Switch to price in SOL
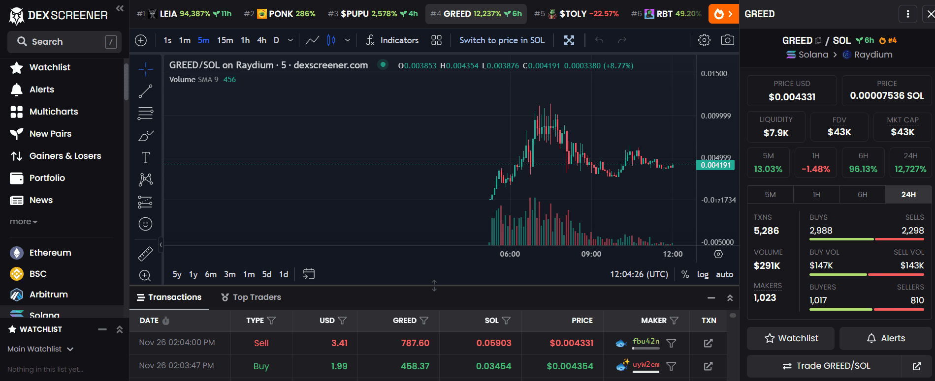Image resolution: width=935 pixels, height=381 pixels. coord(502,40)
